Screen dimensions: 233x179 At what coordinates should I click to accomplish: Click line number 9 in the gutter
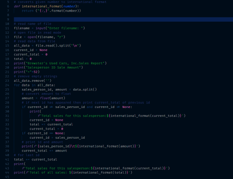8,20
